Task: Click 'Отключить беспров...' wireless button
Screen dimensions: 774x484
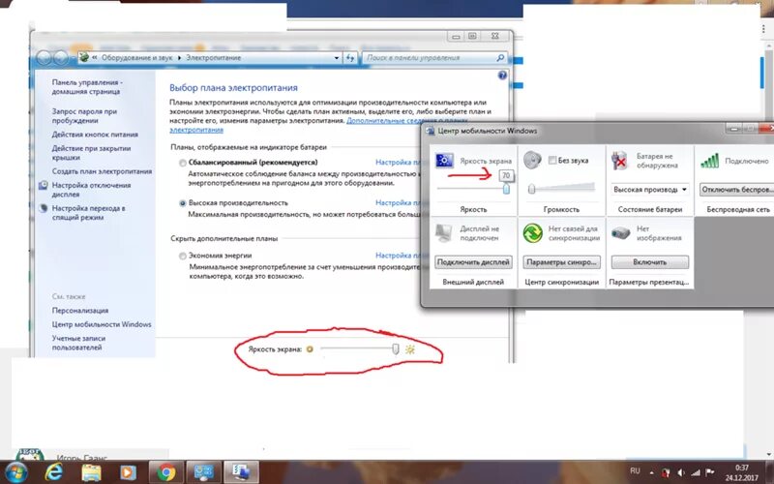Action: 737,189
